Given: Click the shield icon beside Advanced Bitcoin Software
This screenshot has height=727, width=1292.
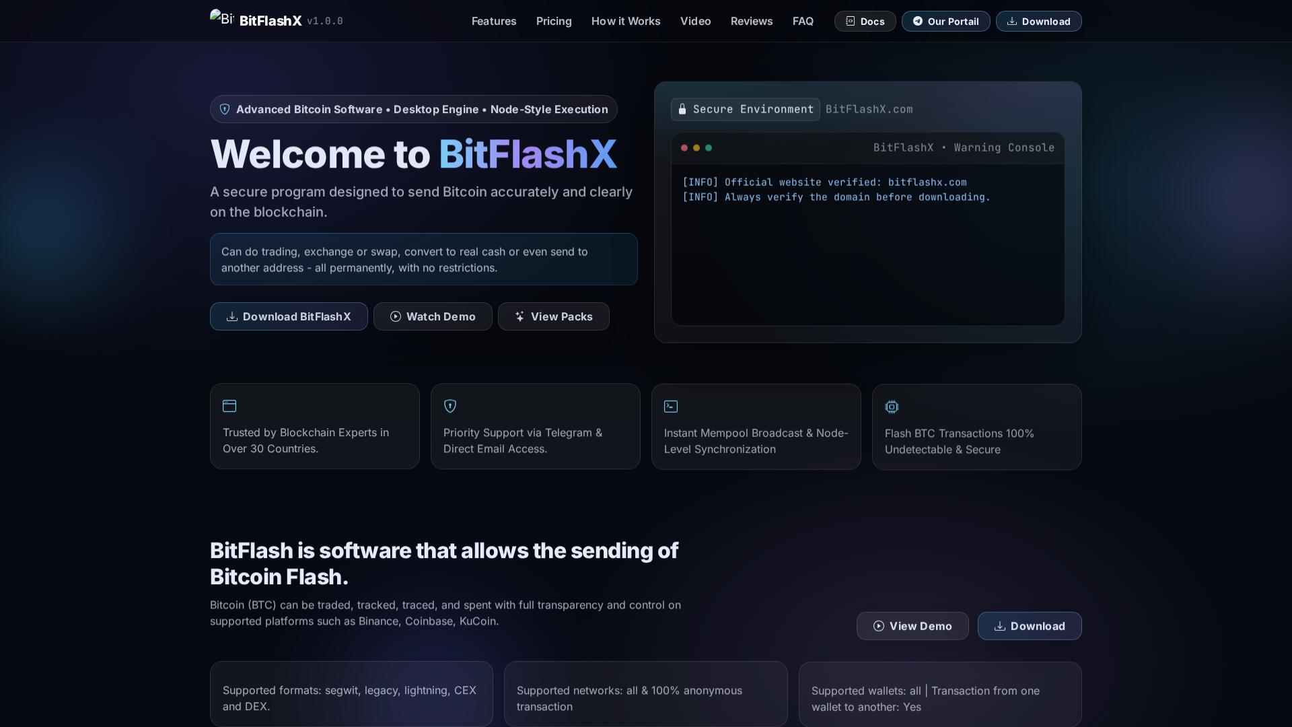Looking at the screenshot, I should point(224,109).
